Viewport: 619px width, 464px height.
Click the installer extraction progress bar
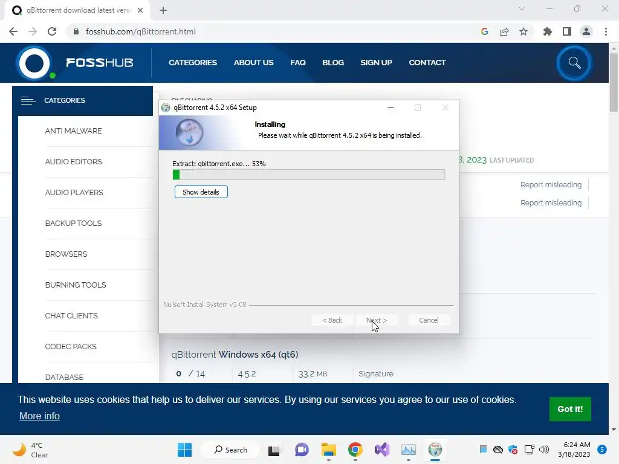pos(309,175)
